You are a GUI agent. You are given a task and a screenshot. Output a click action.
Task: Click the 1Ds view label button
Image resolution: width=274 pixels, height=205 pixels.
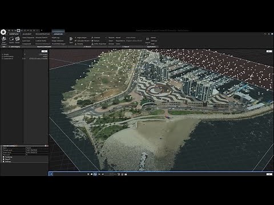click(45, 51)
